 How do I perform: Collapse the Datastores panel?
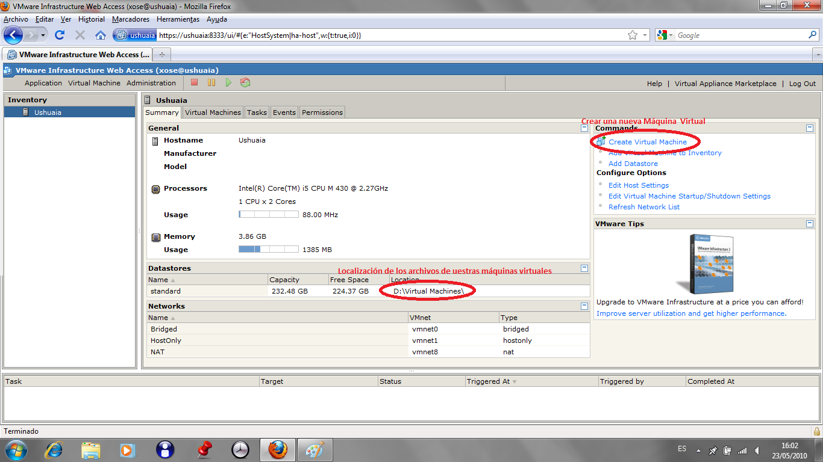(x=584, y=268)
